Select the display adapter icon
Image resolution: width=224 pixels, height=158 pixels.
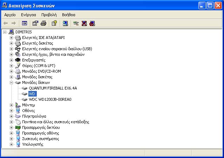(18, 133)
